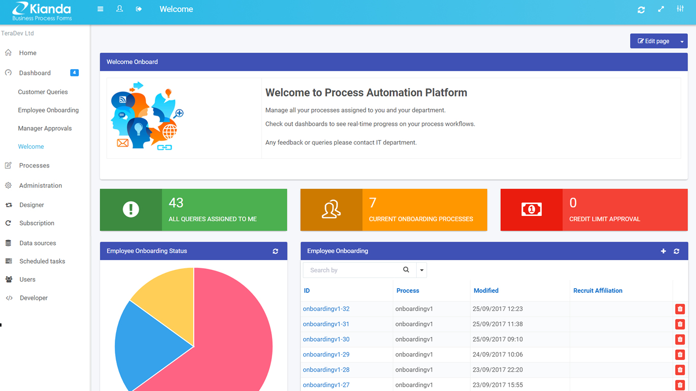Image resolution: width=696 pixels, height=391 pixels.
Task: Refresh page with header sync icon
Action: click(x=641, y=10)
